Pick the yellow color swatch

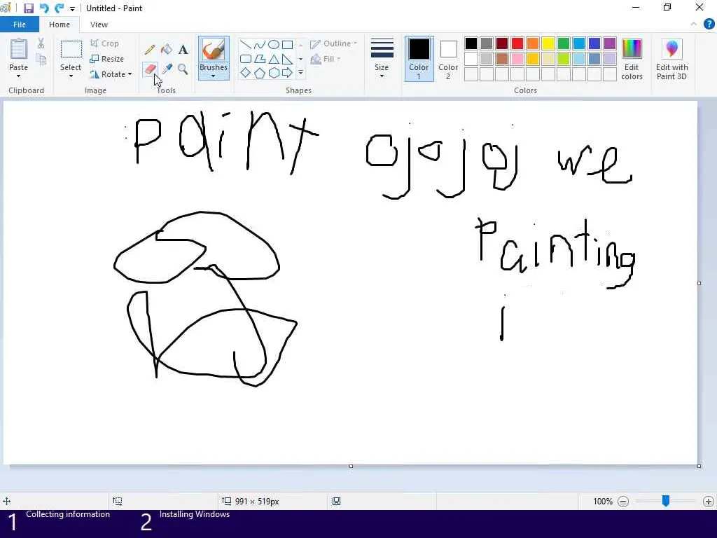(x=548, y=43)
